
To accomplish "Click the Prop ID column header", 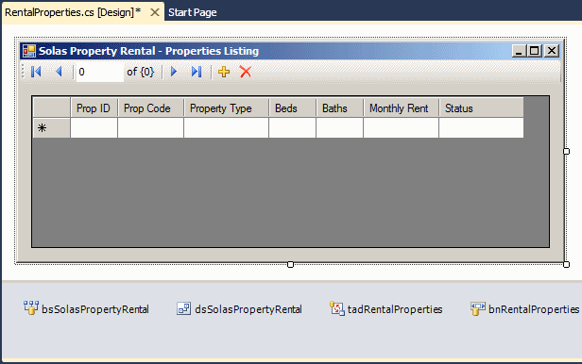I will (94, 108).
